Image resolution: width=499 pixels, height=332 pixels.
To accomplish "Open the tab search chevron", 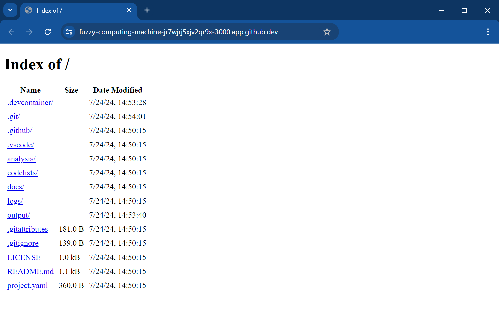I will (10, 10).
